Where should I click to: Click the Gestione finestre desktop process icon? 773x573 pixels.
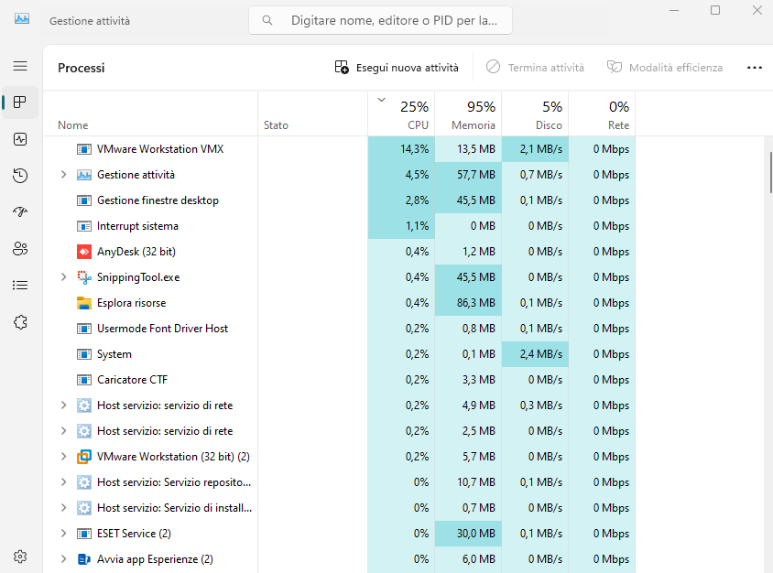(x=84, y=200)
